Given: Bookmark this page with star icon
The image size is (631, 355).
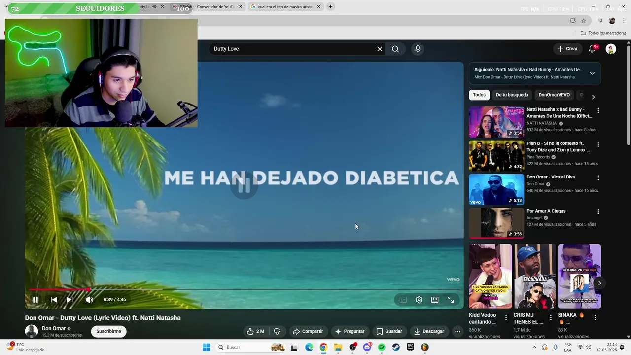Looking at the screenshot, I should point(584,21).
